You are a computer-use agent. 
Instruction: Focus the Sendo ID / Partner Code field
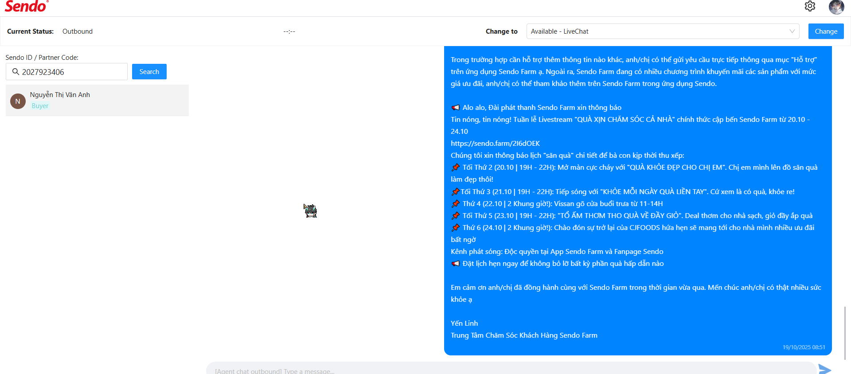pyautogui.click(x=66, y=72)
